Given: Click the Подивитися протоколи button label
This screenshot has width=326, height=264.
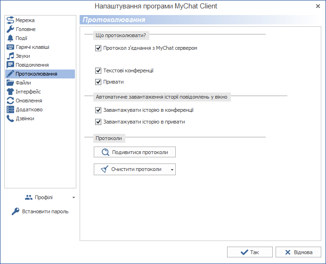Looking at the screenshot, I should click(x=140, y=152).
